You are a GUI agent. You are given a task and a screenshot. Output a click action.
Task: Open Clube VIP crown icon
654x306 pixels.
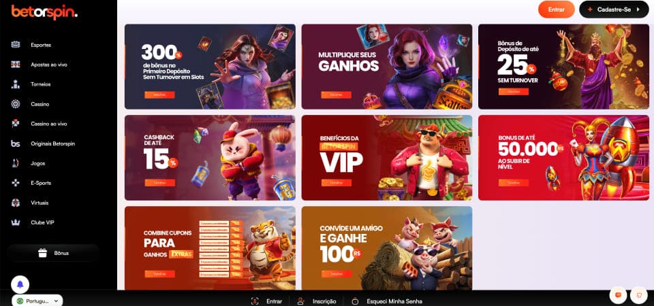[x=16, y=222]
